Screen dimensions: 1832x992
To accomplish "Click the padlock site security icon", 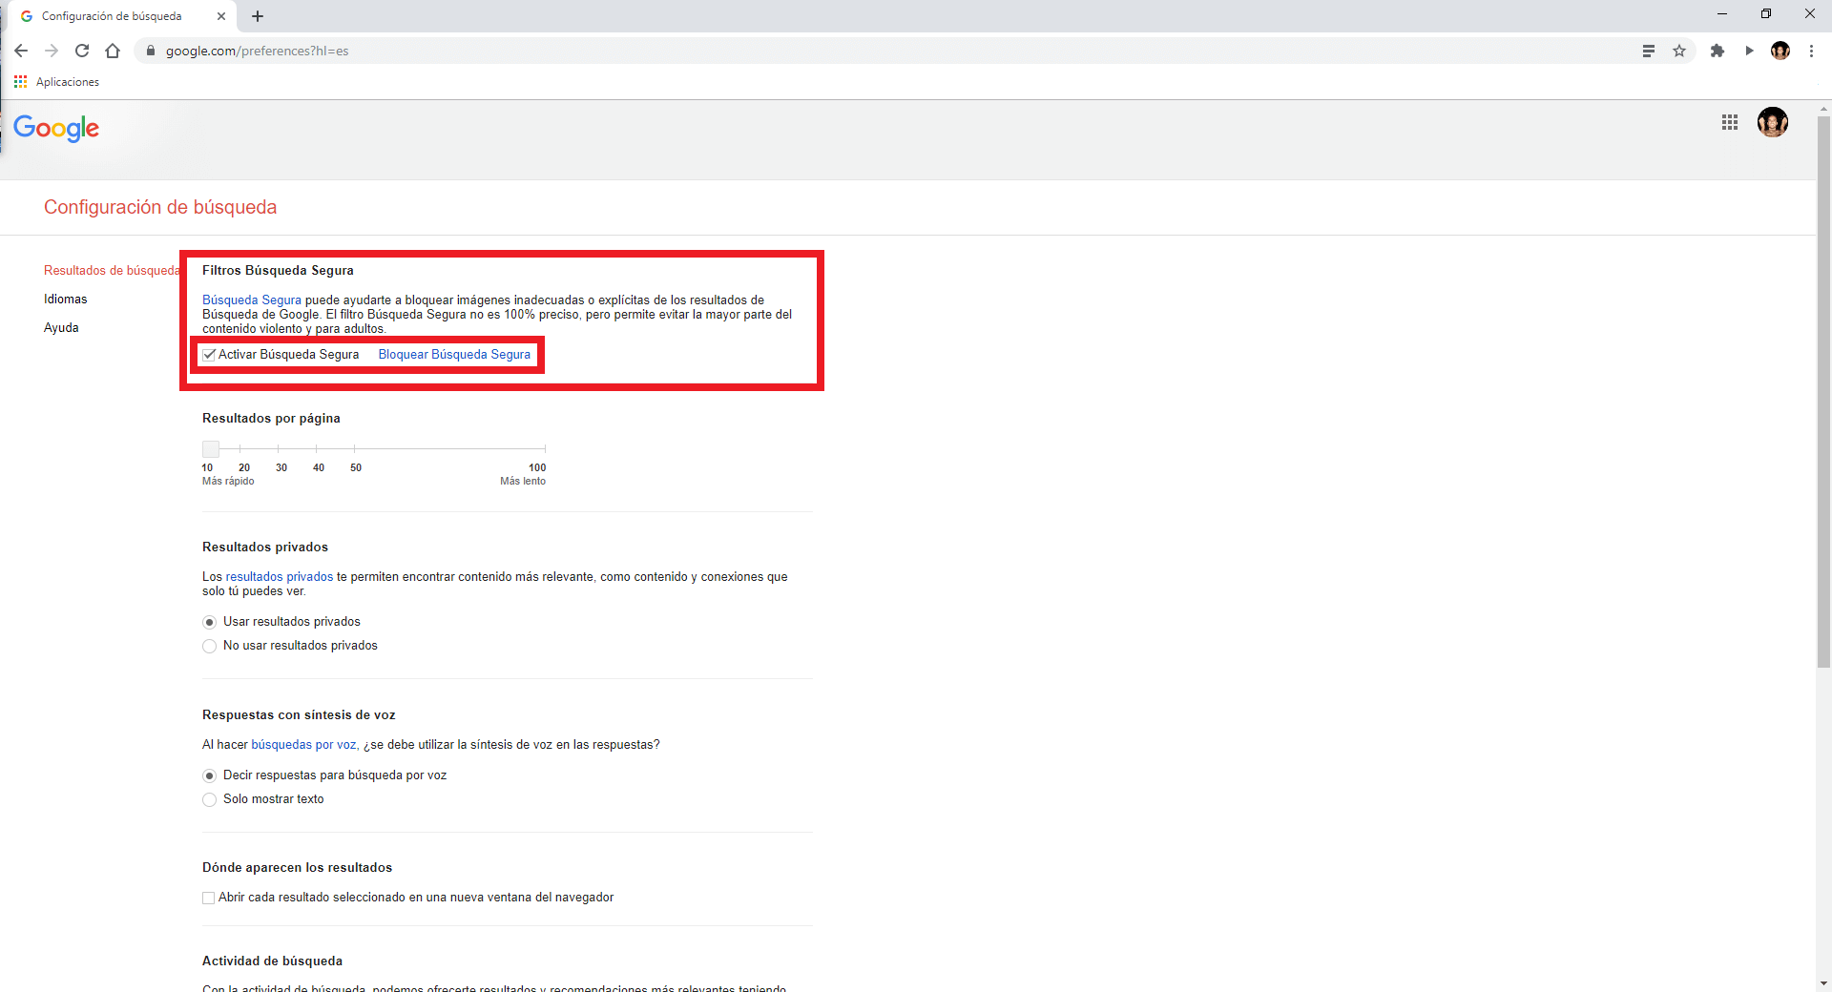I will (x=151, y=51).
